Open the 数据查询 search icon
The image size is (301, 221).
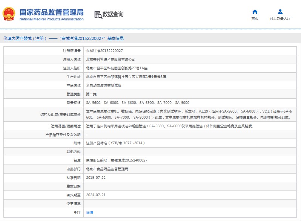tap(98, 15)
